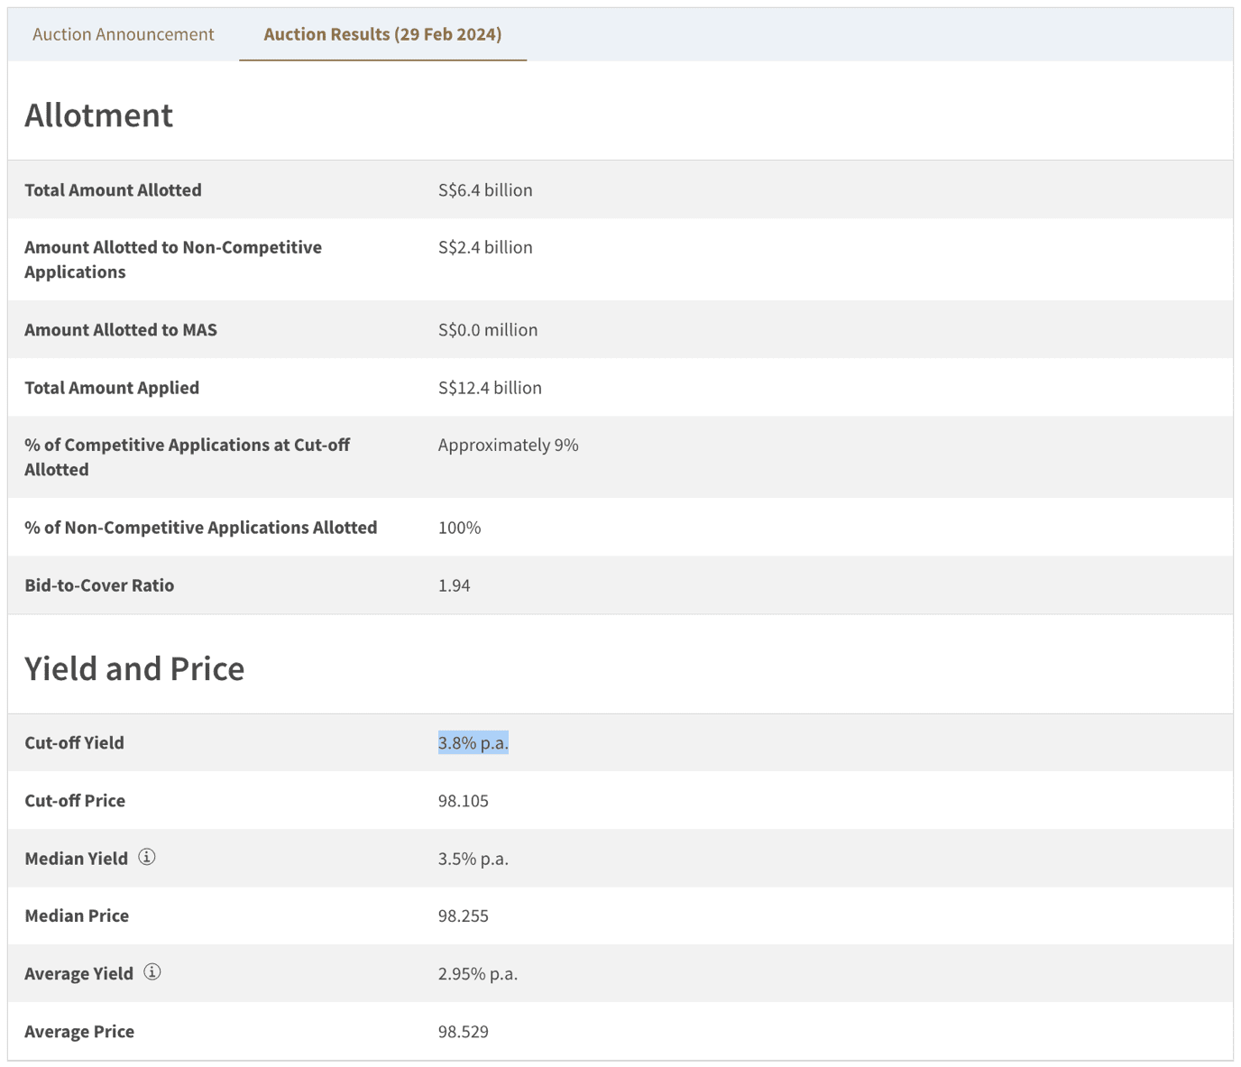Click the % of Competitive Applications at Cut-off label
The height and width of the screenshot is (1067, 1241).
tap(188, 457)
